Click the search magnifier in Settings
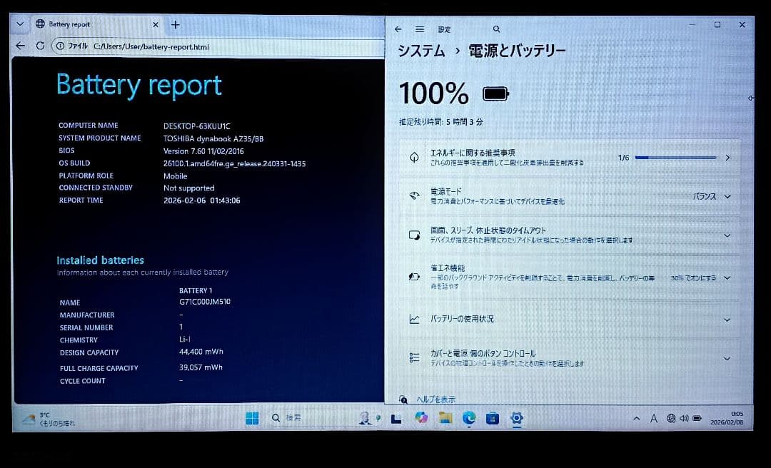Image resolution: width=771 pixels, height=468 pixels. [496, 29]
